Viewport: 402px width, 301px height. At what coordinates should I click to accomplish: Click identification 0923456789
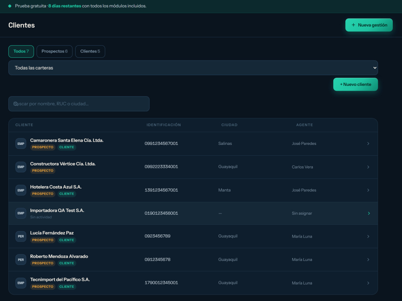[158, 236]
